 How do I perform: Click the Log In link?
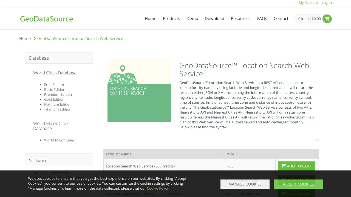click(327, 2)
